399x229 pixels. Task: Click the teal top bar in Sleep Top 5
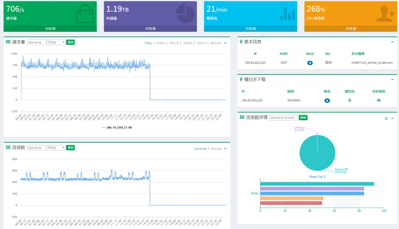click(317, 184)
